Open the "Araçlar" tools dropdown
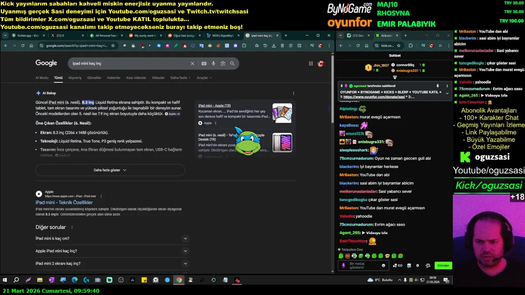Image resolution: width=525 pixels, height=295 pixels. coord(204,77)
